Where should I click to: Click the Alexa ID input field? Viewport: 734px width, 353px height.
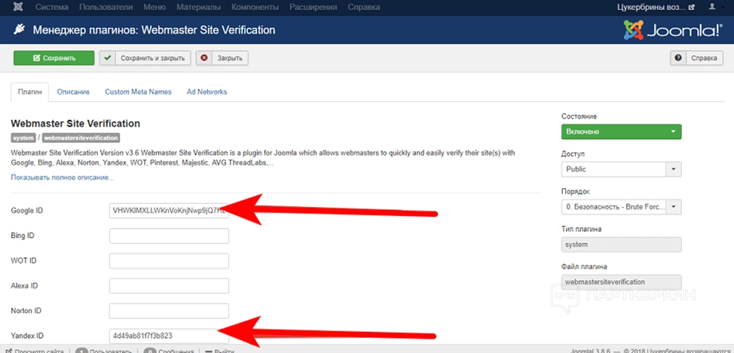(169, 286)
